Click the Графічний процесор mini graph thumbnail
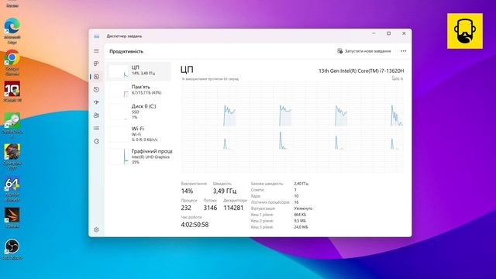 coord(119,157)
